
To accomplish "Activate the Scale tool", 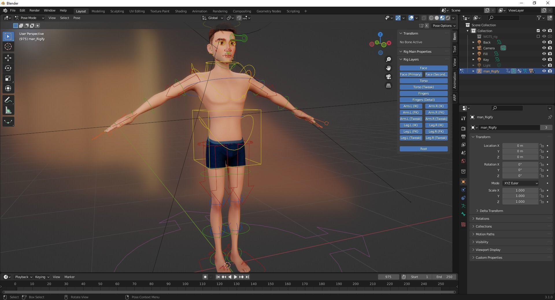I will 8,78.
